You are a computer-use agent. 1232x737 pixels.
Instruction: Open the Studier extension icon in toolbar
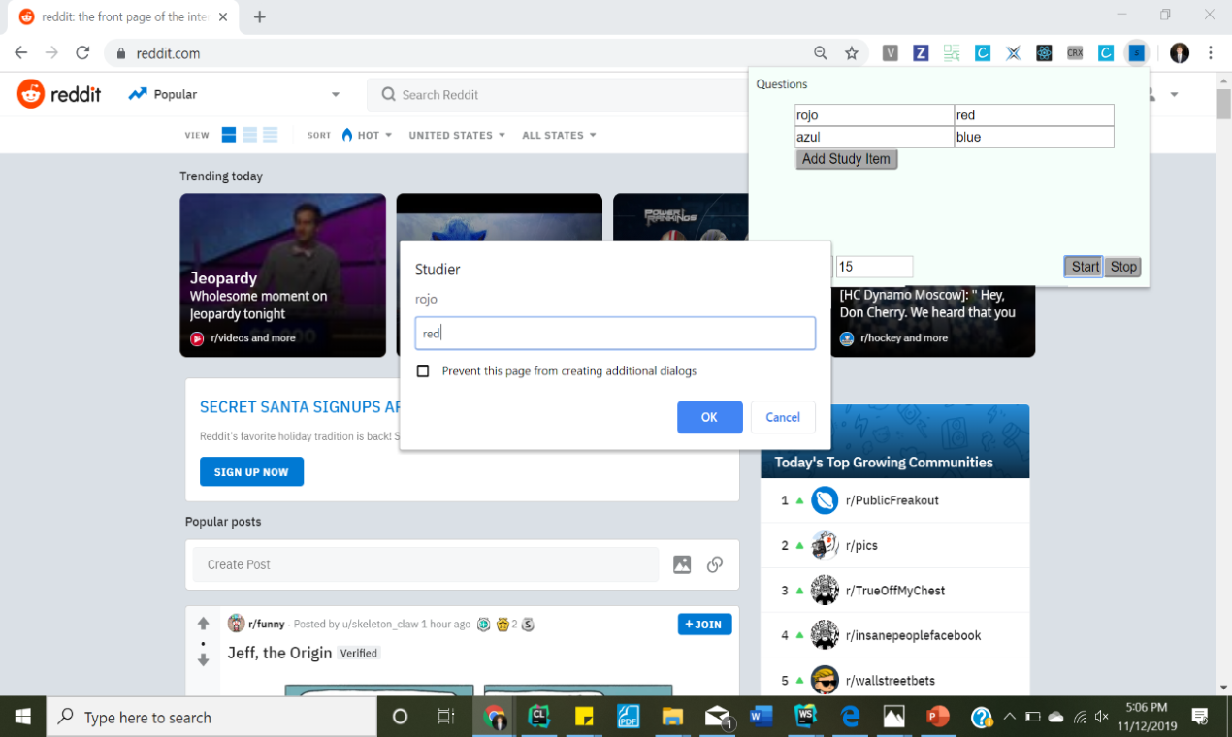click(x=1136, y=53)
